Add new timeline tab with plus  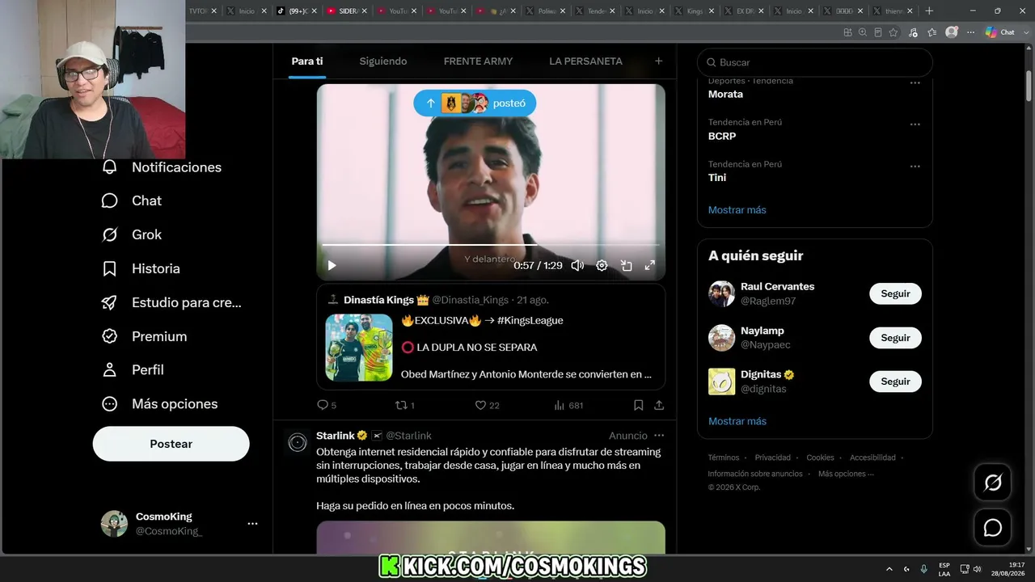click(x=658, y=61)
